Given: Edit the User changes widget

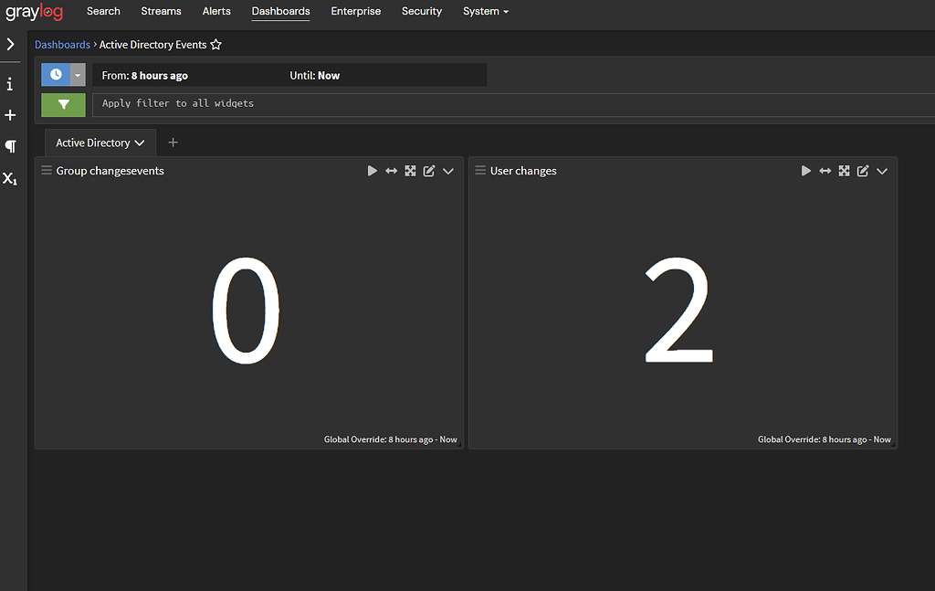Looking at the screenshot, I should 863,170.
